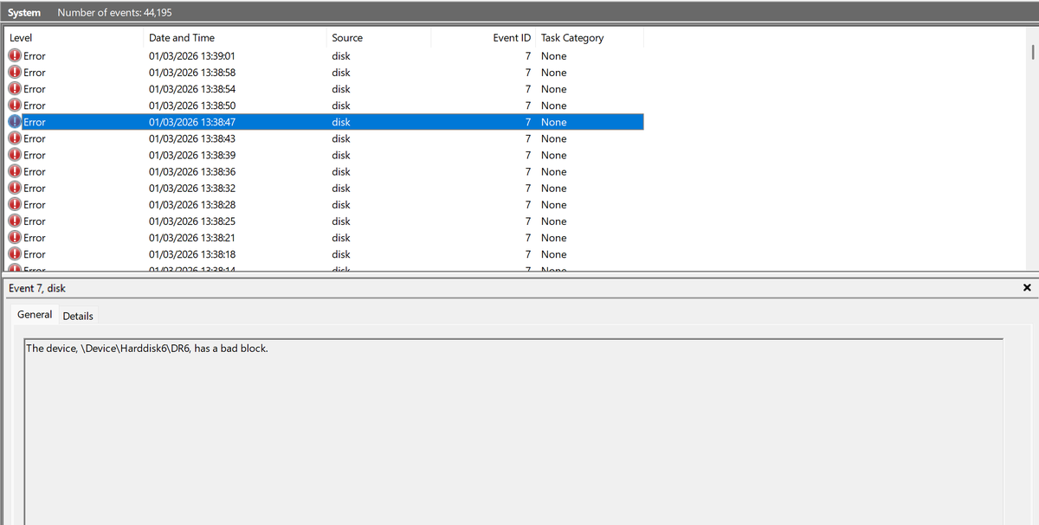1039x525 pixels.
Task: Click Event ID 7 in the 13:38:58 row
Action: pos(527,73)
